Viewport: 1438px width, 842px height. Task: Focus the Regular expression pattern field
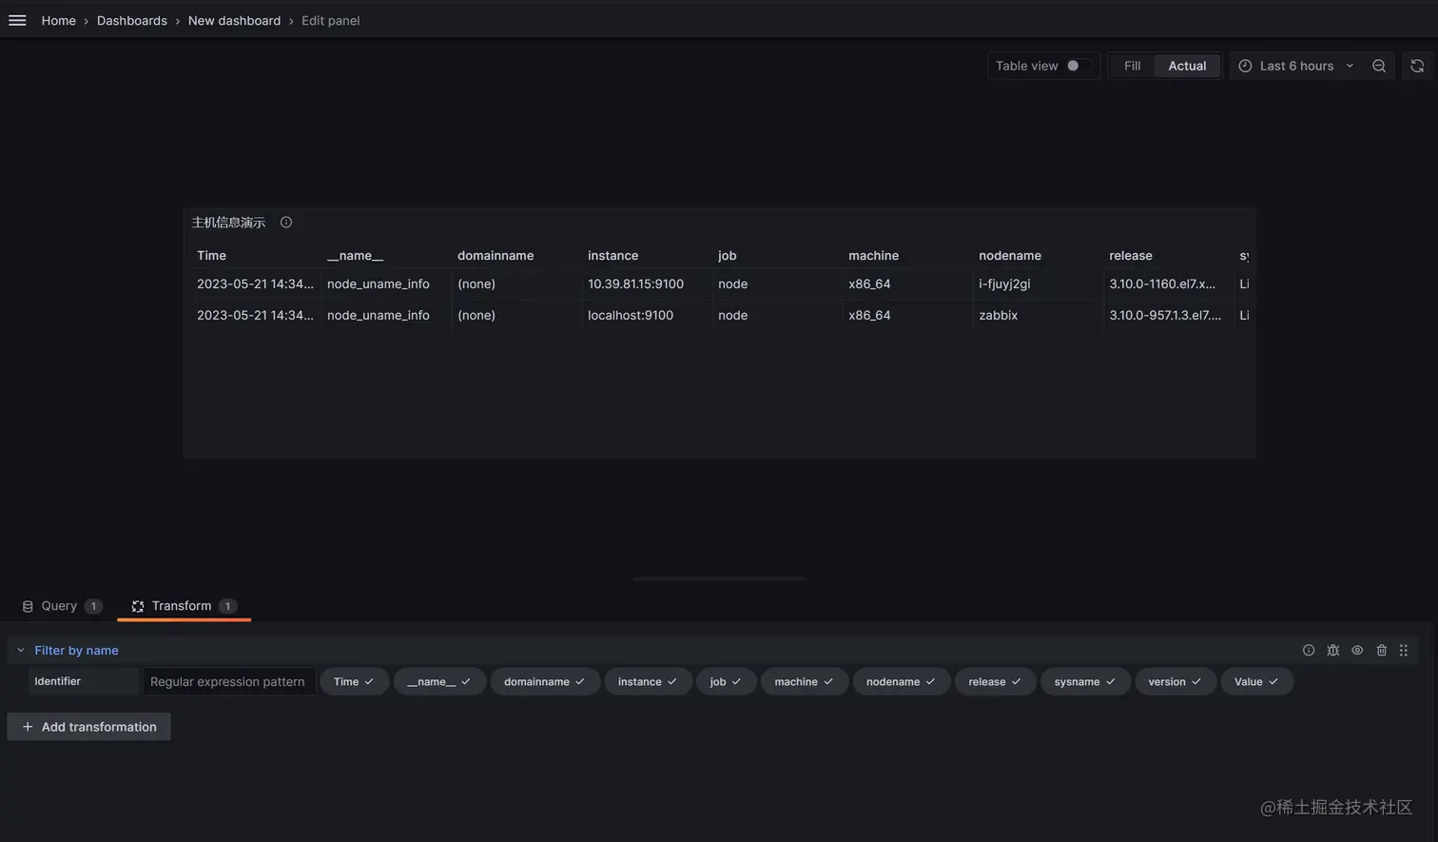click(228, 682)
